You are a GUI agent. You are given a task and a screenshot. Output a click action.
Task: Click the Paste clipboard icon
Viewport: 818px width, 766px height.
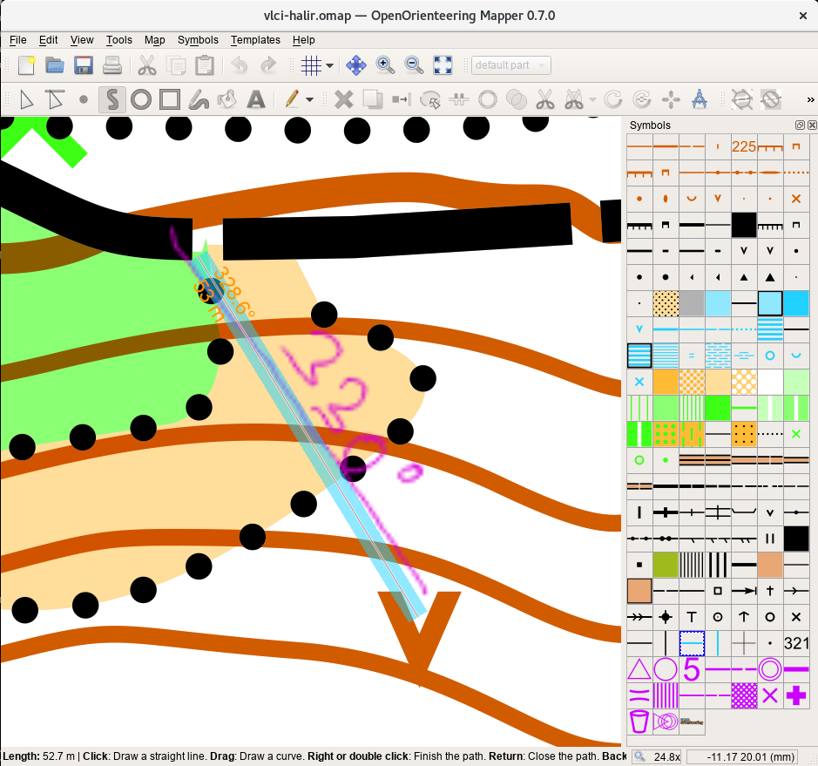click(205, 65)
